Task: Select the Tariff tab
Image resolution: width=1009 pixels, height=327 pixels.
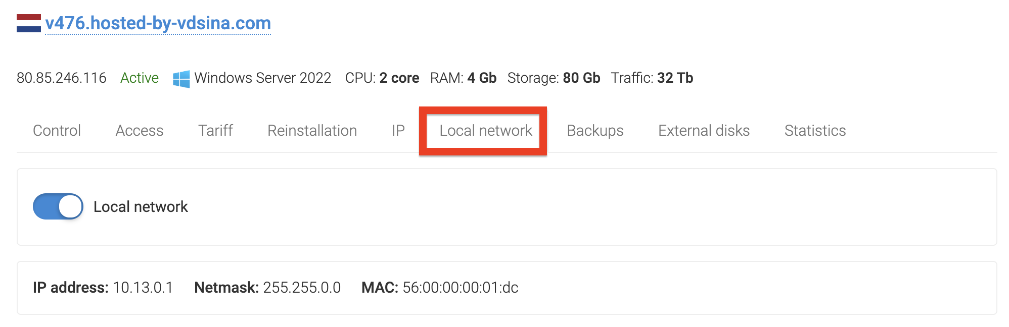Action: (x=215, y=131)
